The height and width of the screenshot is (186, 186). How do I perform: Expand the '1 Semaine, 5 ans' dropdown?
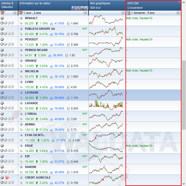178,13
